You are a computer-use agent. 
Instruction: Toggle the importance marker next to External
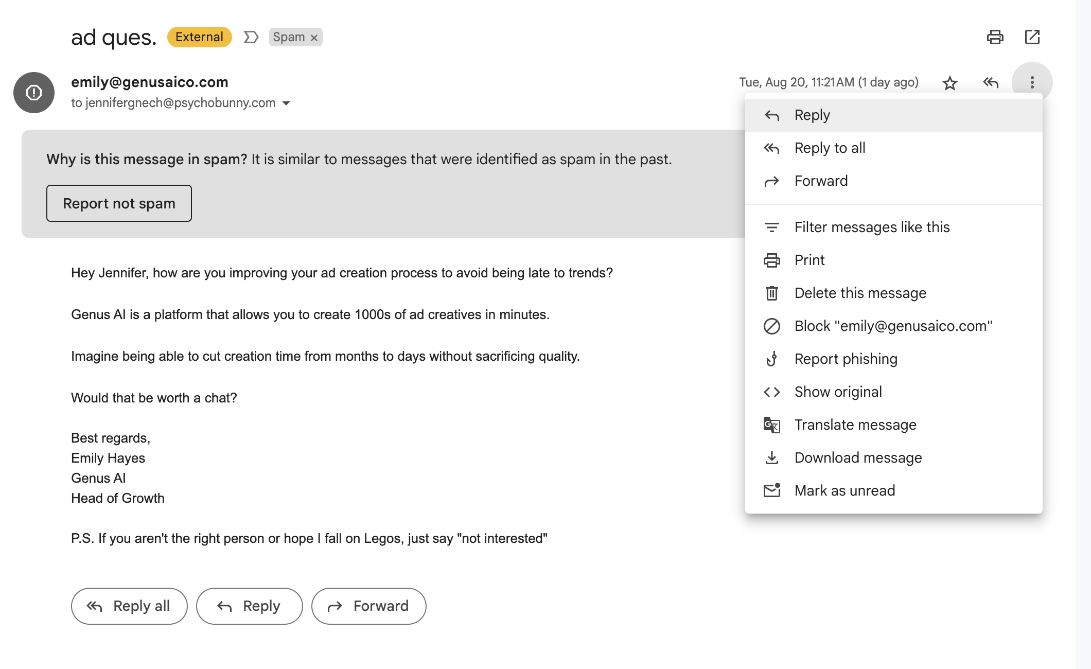251,37
